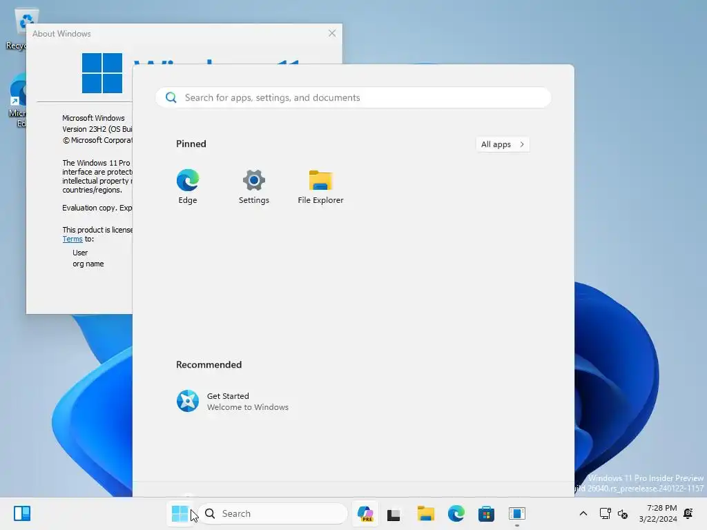Click the "Pinned" section heading
The image size is (707, 530).
point(191,144)
